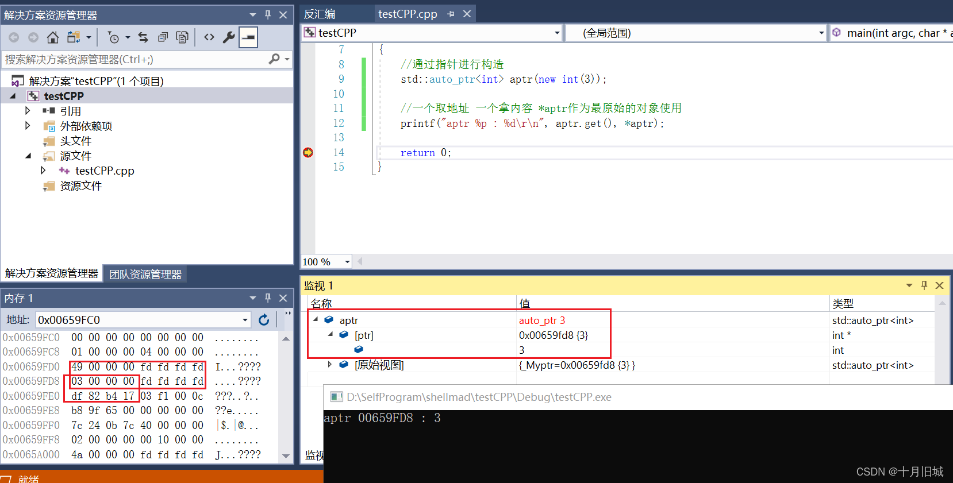Screen dimensions: 953x483
Task: Expand the 外部依赖项 node
Action: tap(28, 125)
